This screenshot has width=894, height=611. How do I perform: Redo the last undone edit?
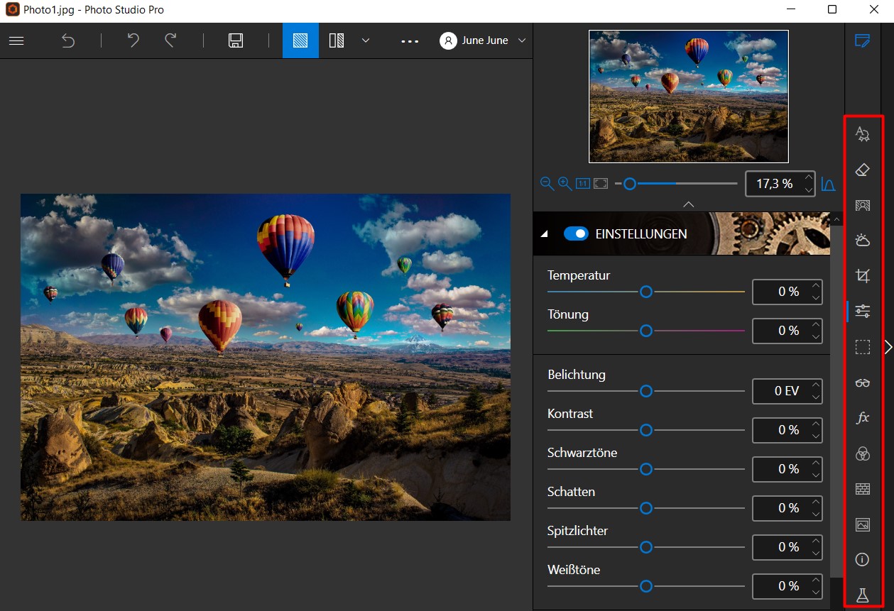[x=170, y=40]
